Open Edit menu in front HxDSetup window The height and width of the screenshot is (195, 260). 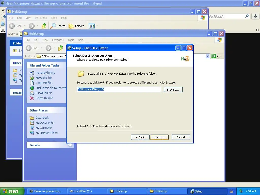(x=36, y=40)
